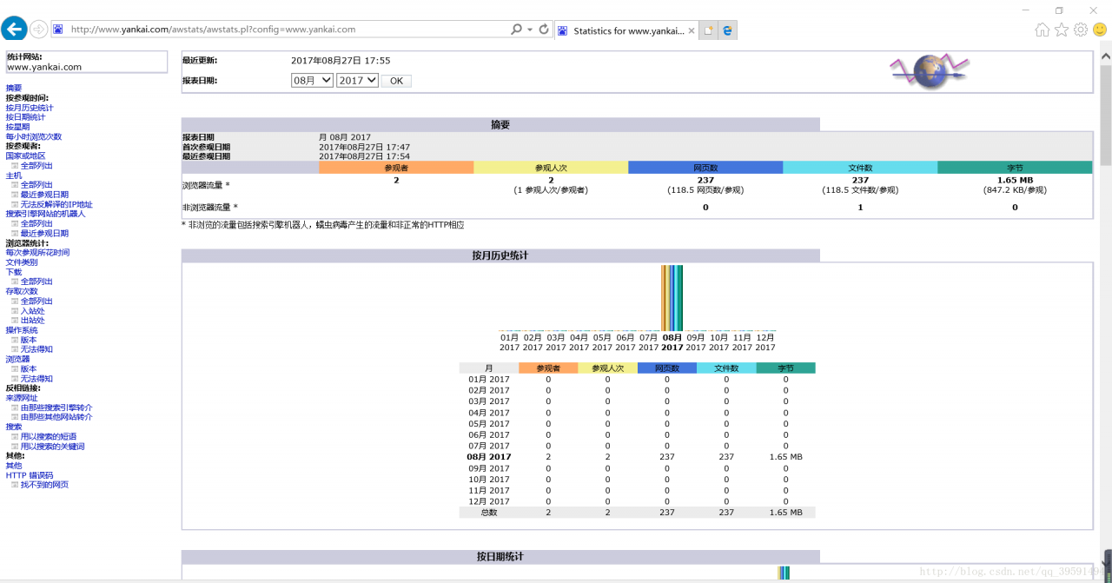Click inside the address bar URL field
The image size is (1112, 583).
[x=261, y=28]
